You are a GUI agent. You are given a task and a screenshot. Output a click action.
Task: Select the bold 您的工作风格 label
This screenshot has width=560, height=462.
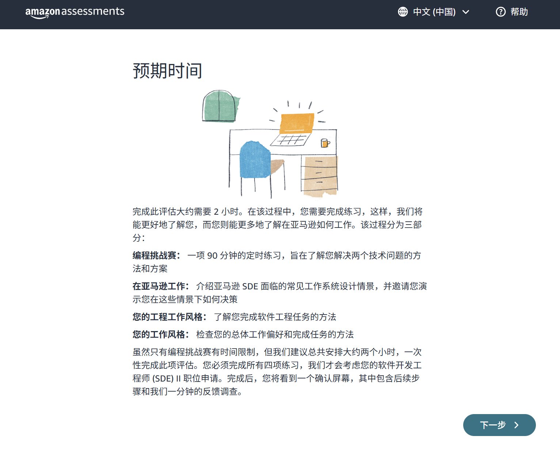pos(159,334)
